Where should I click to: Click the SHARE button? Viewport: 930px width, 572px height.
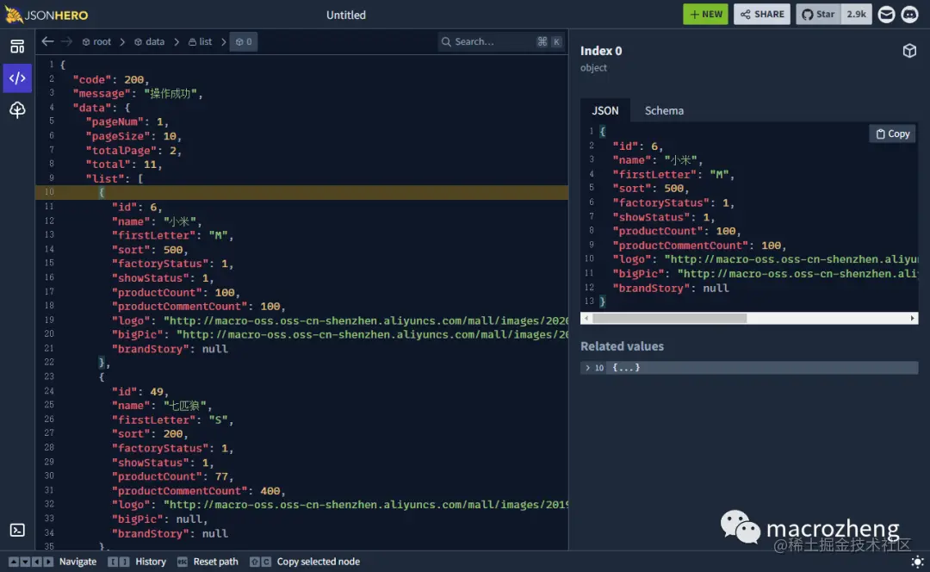coord(761,15)
